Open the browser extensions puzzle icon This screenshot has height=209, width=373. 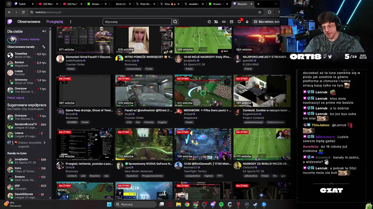click(x=270, y=12)
